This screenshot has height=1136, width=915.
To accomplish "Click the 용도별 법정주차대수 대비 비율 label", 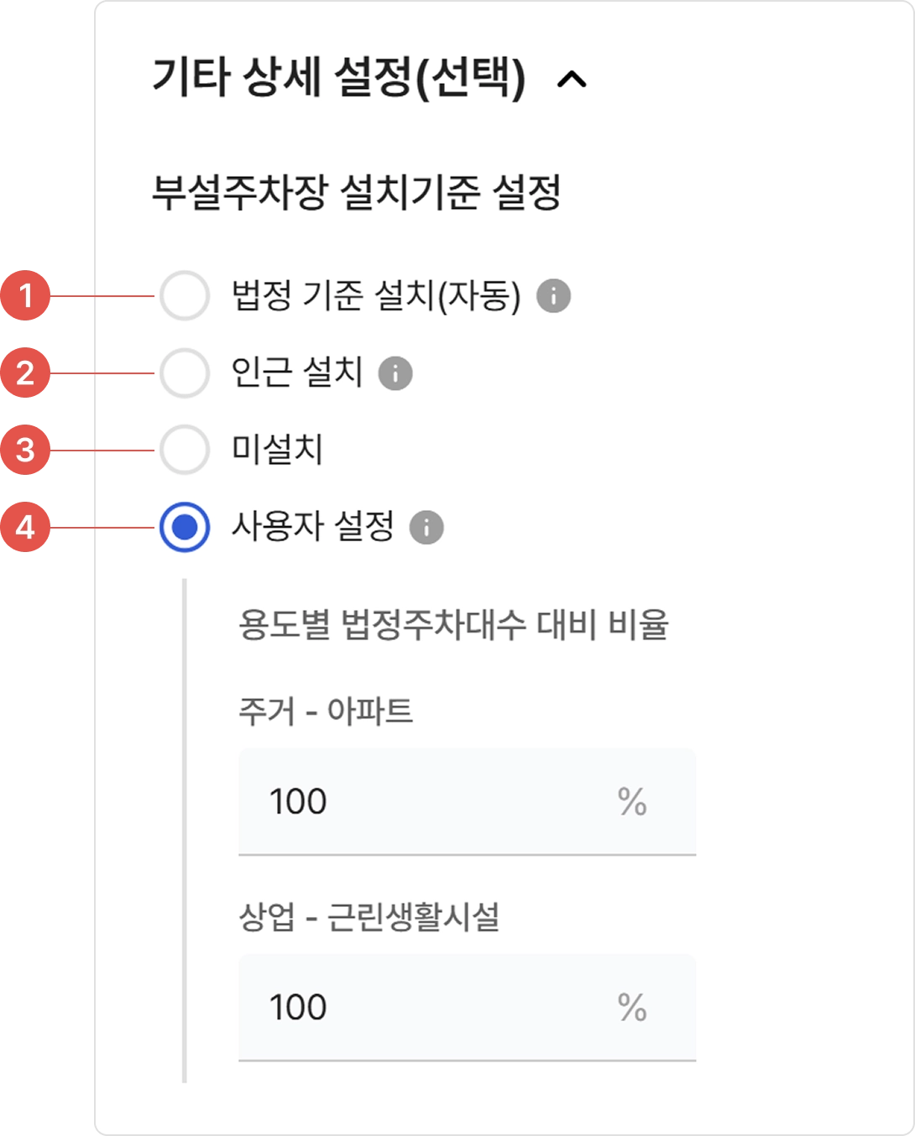I will click(x=453, y=625).
